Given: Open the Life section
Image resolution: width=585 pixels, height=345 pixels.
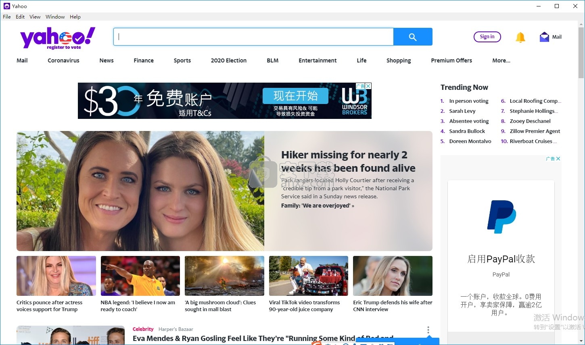Looking at the screenshot, I should [361, 60].
